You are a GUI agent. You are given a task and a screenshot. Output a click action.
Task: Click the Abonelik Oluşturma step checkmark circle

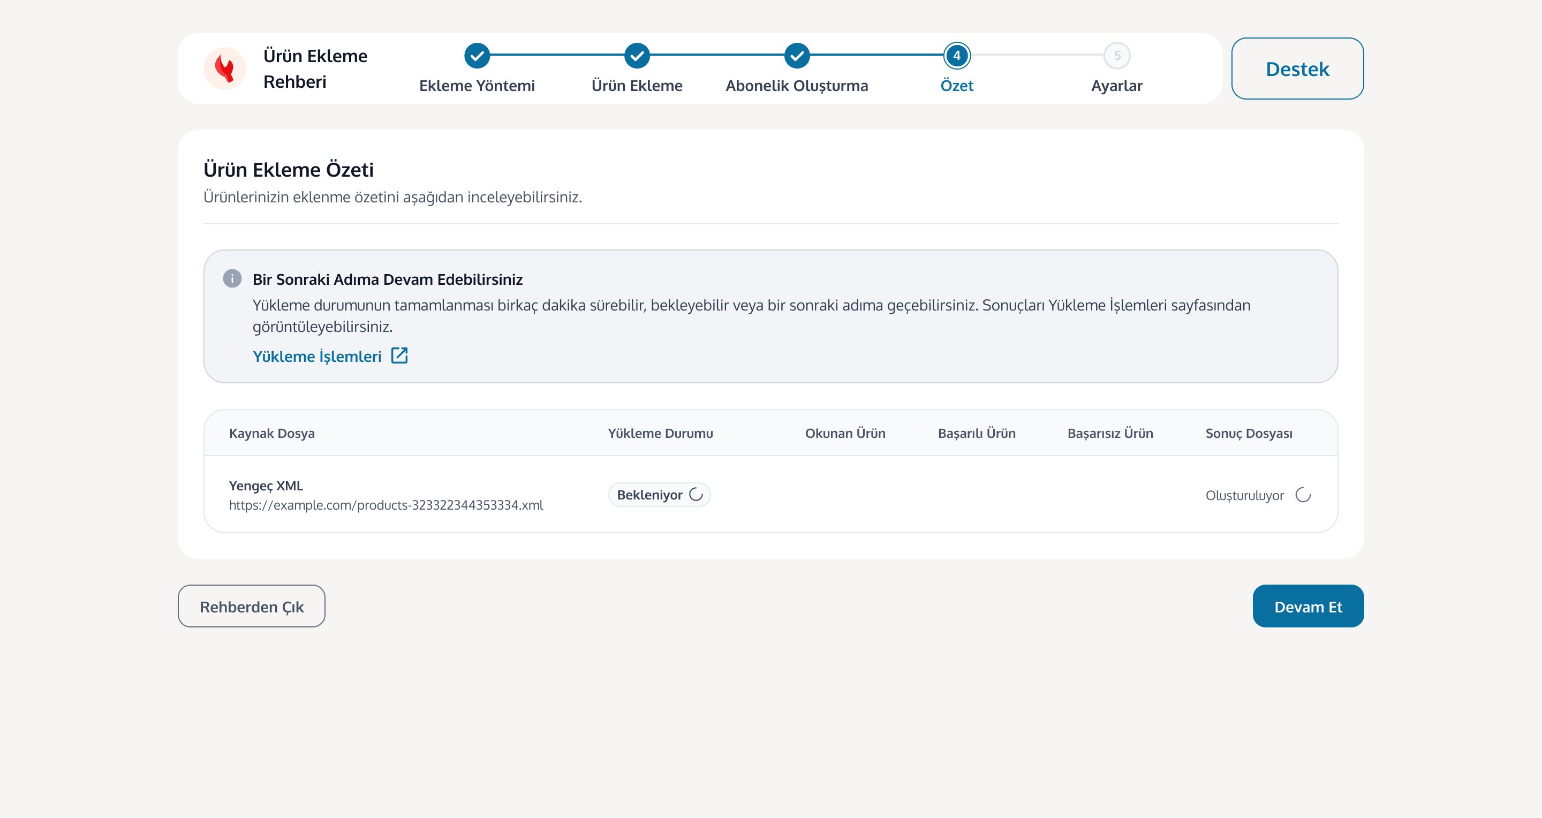pos(797,56)
